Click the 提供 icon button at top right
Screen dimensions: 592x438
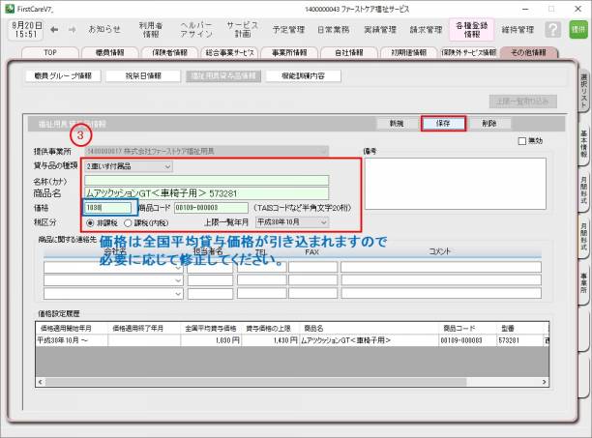pyautogui.click(x=578, y=29)
